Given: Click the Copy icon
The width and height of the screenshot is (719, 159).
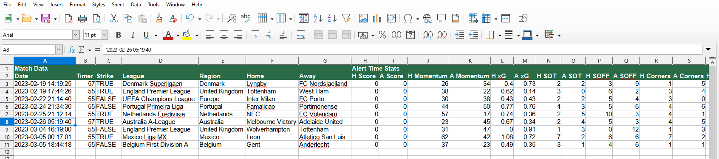Looking at the screenshot, I should (x=127, y=18).
